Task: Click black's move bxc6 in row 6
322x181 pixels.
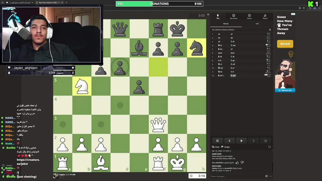Action: 232,53
